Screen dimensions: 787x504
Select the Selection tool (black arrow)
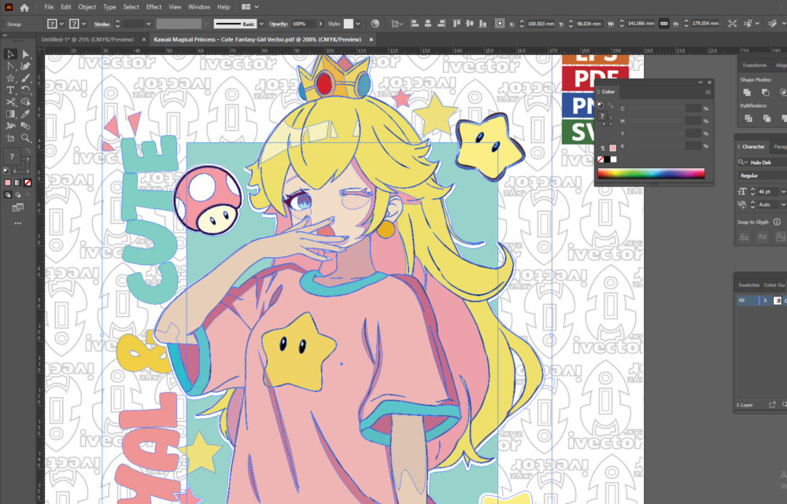(x=10, y=54)
